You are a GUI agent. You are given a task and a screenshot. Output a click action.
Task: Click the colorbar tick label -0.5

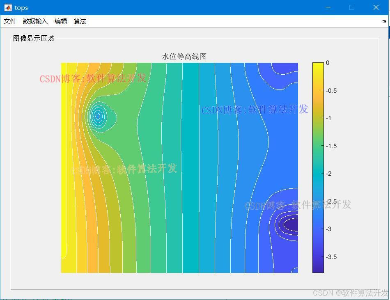point(331,91)
